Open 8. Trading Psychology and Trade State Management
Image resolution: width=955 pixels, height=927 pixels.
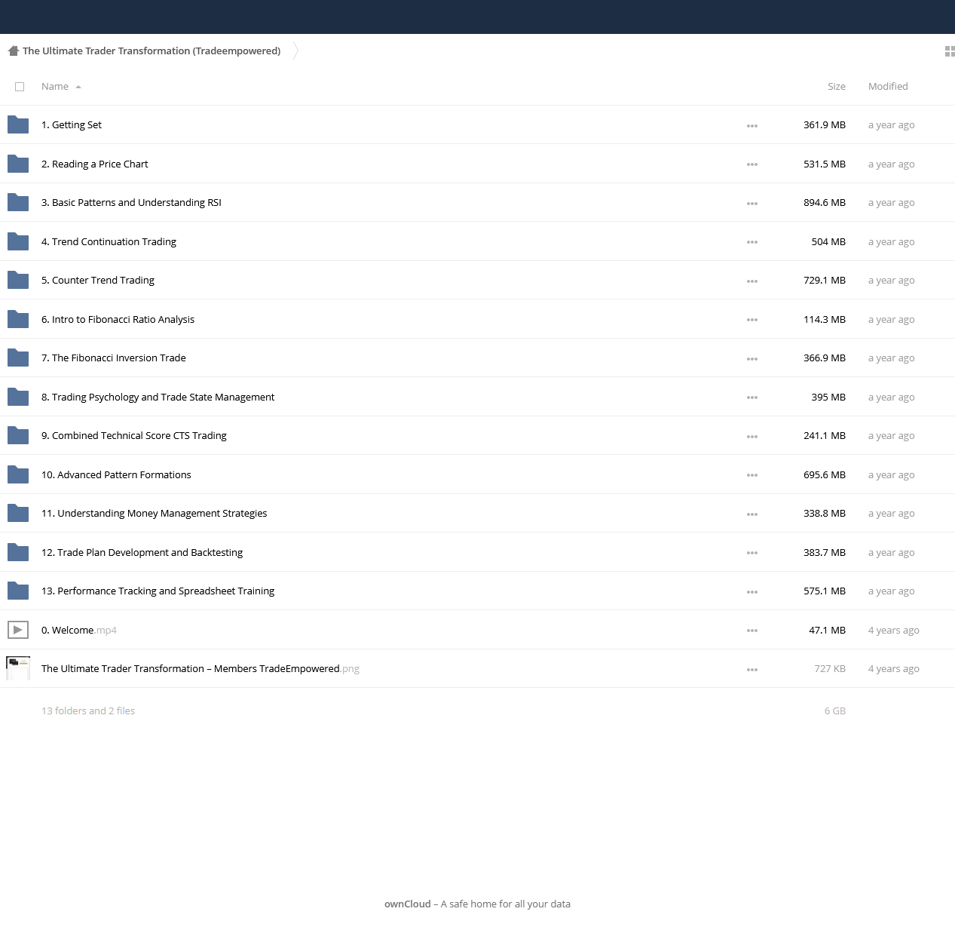[x=158, y=397]
